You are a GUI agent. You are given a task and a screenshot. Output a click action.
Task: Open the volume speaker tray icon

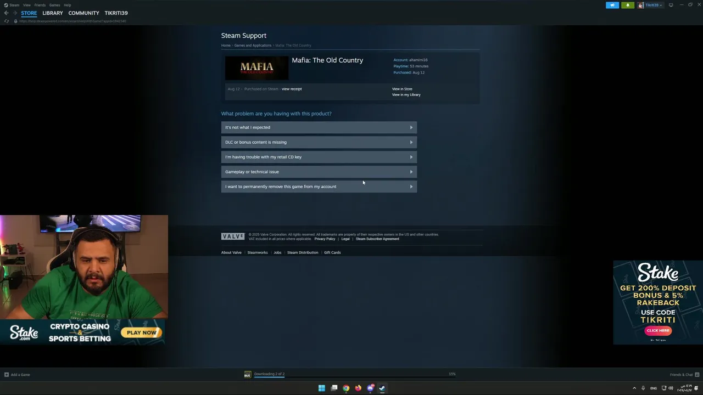coord(671,388)
